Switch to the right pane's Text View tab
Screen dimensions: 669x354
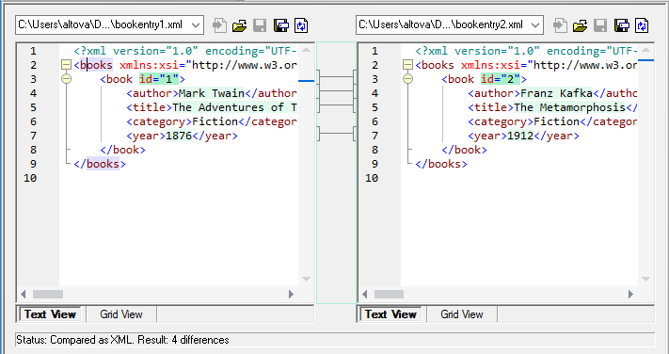pyautogui.click(x=390, y=314)
